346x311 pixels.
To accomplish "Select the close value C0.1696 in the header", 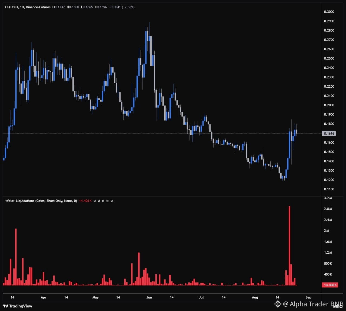I will [101, 7].
